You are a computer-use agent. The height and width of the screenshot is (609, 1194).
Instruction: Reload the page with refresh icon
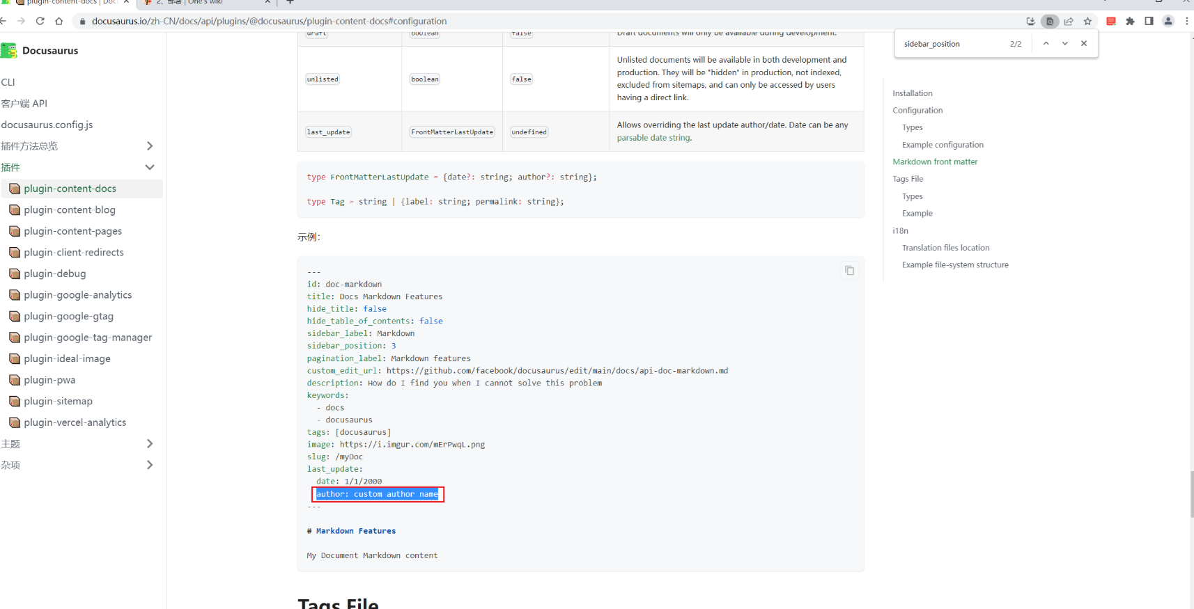[x=40, y=21]
